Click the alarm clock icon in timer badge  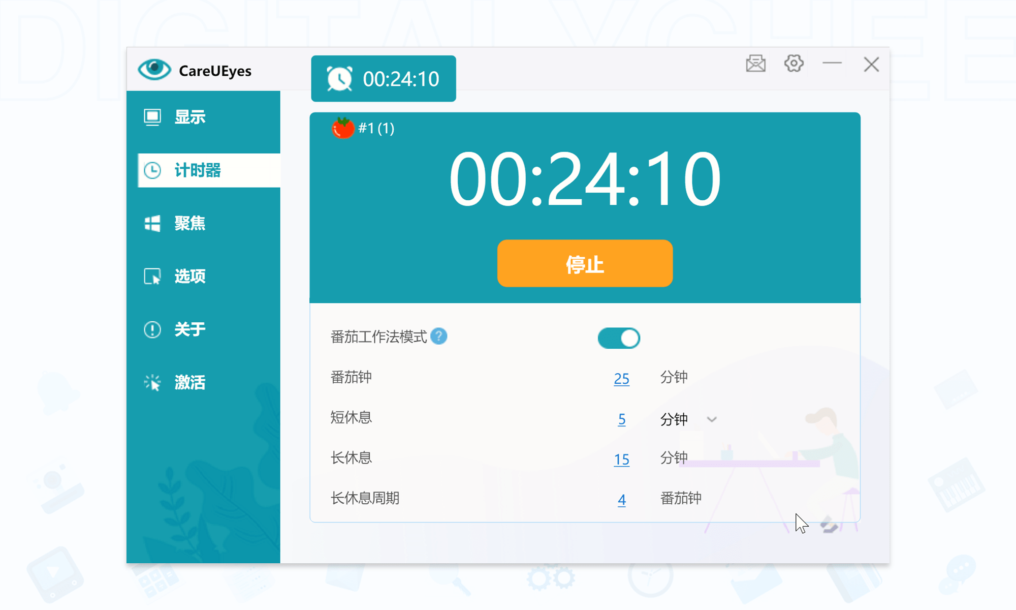pos(339,79)
